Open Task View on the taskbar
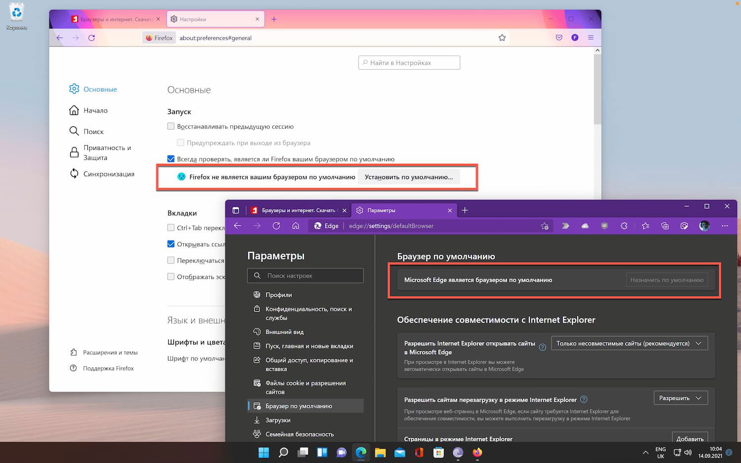 pos(303,452)
